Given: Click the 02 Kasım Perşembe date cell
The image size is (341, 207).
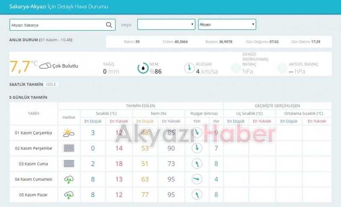Looking at the screenshot, I should (x=34, y=148).
